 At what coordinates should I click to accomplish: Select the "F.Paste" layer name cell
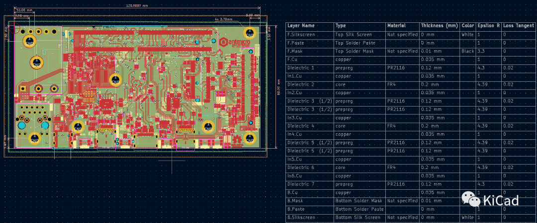(x=310, y=43)
